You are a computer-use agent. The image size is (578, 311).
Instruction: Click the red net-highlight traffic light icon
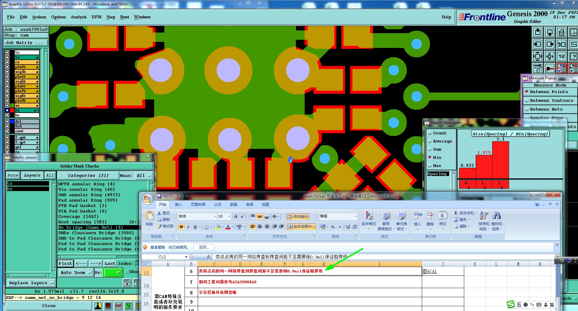click(562, 68)
